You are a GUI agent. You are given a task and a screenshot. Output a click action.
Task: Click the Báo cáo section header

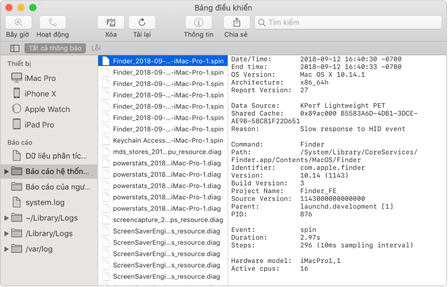tap(20, 143)
